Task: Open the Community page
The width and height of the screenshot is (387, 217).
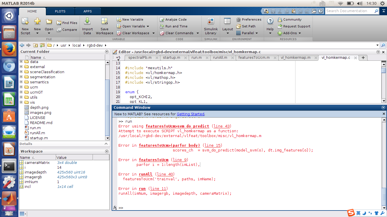Action: click(x=289, y=19)
